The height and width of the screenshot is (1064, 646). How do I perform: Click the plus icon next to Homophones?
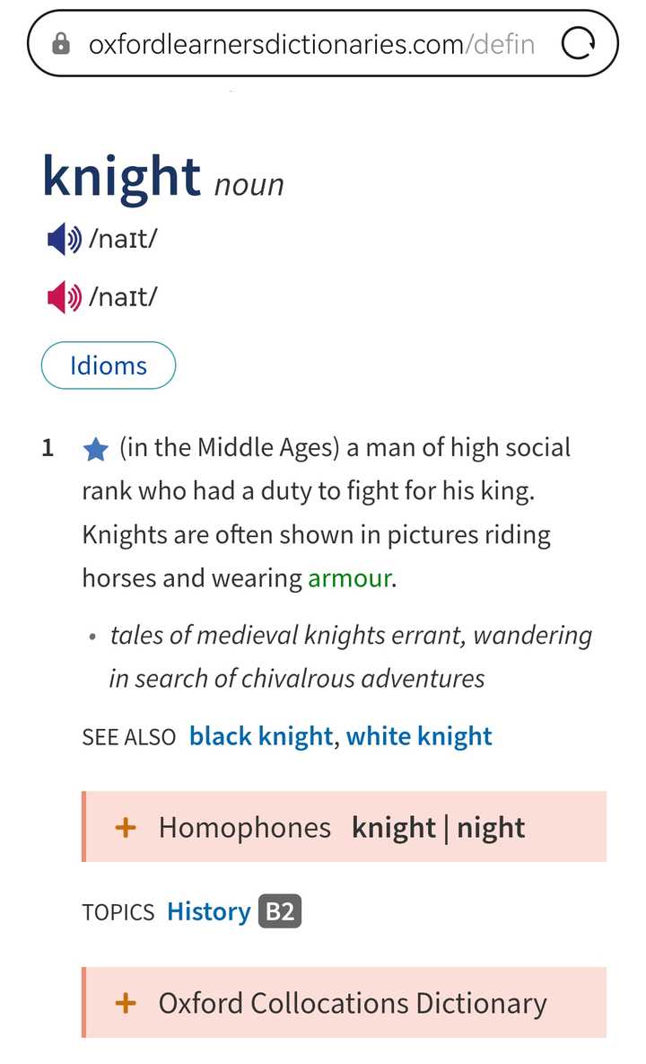click(x=127, y=827)
